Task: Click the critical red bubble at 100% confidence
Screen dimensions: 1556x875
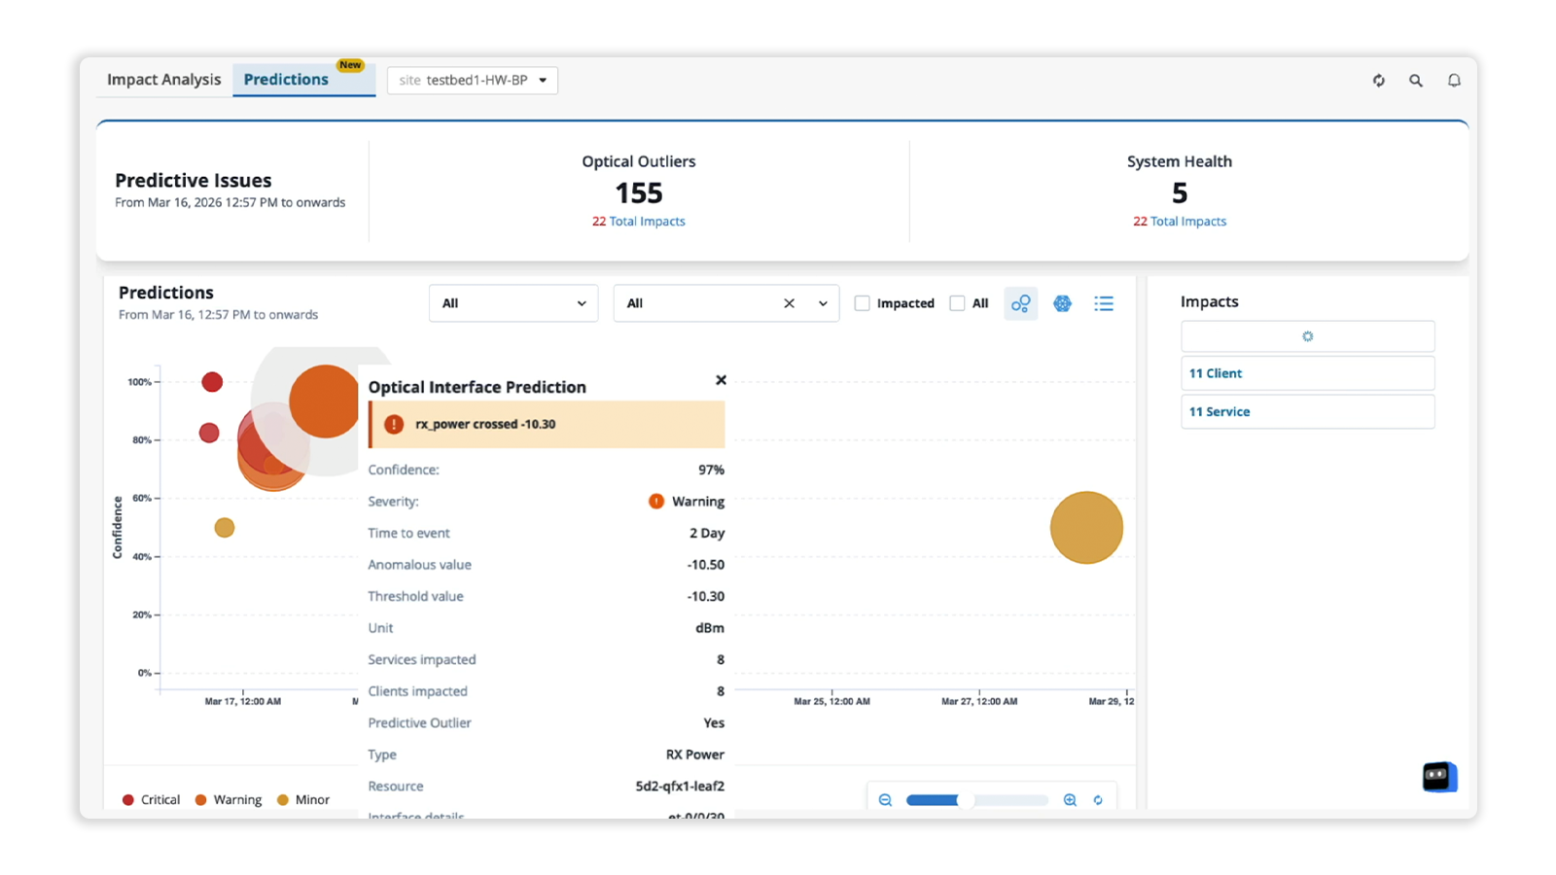Action: point(212,382)
